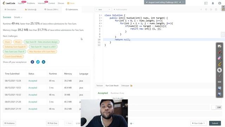
Task: Toggle the Diff switch
Action: [x=213, y=107]
